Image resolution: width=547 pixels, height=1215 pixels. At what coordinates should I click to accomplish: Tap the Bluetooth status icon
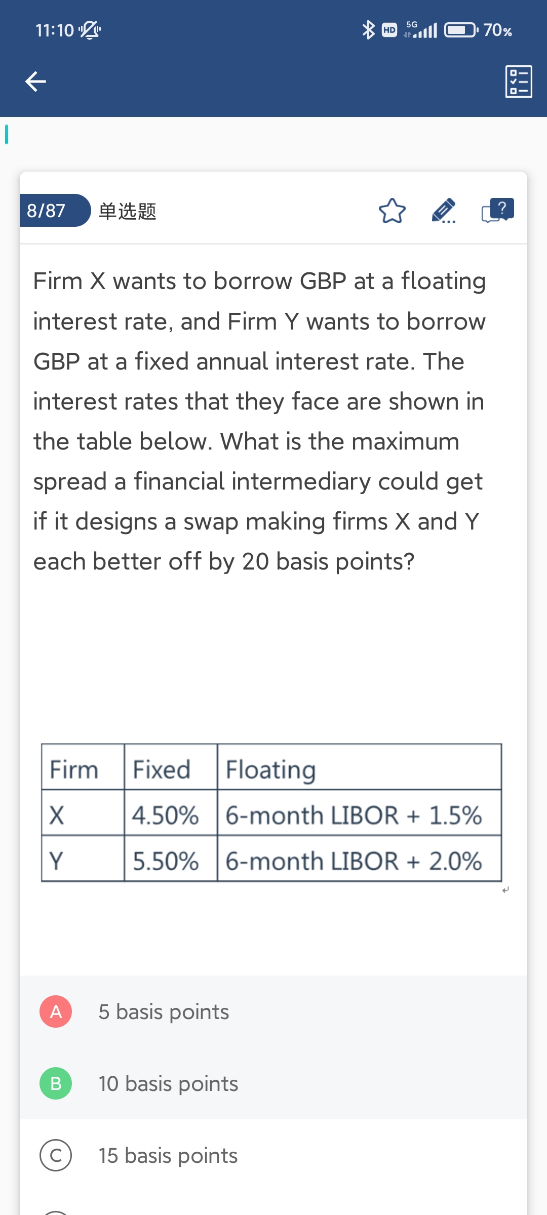(x=368, y=30)
